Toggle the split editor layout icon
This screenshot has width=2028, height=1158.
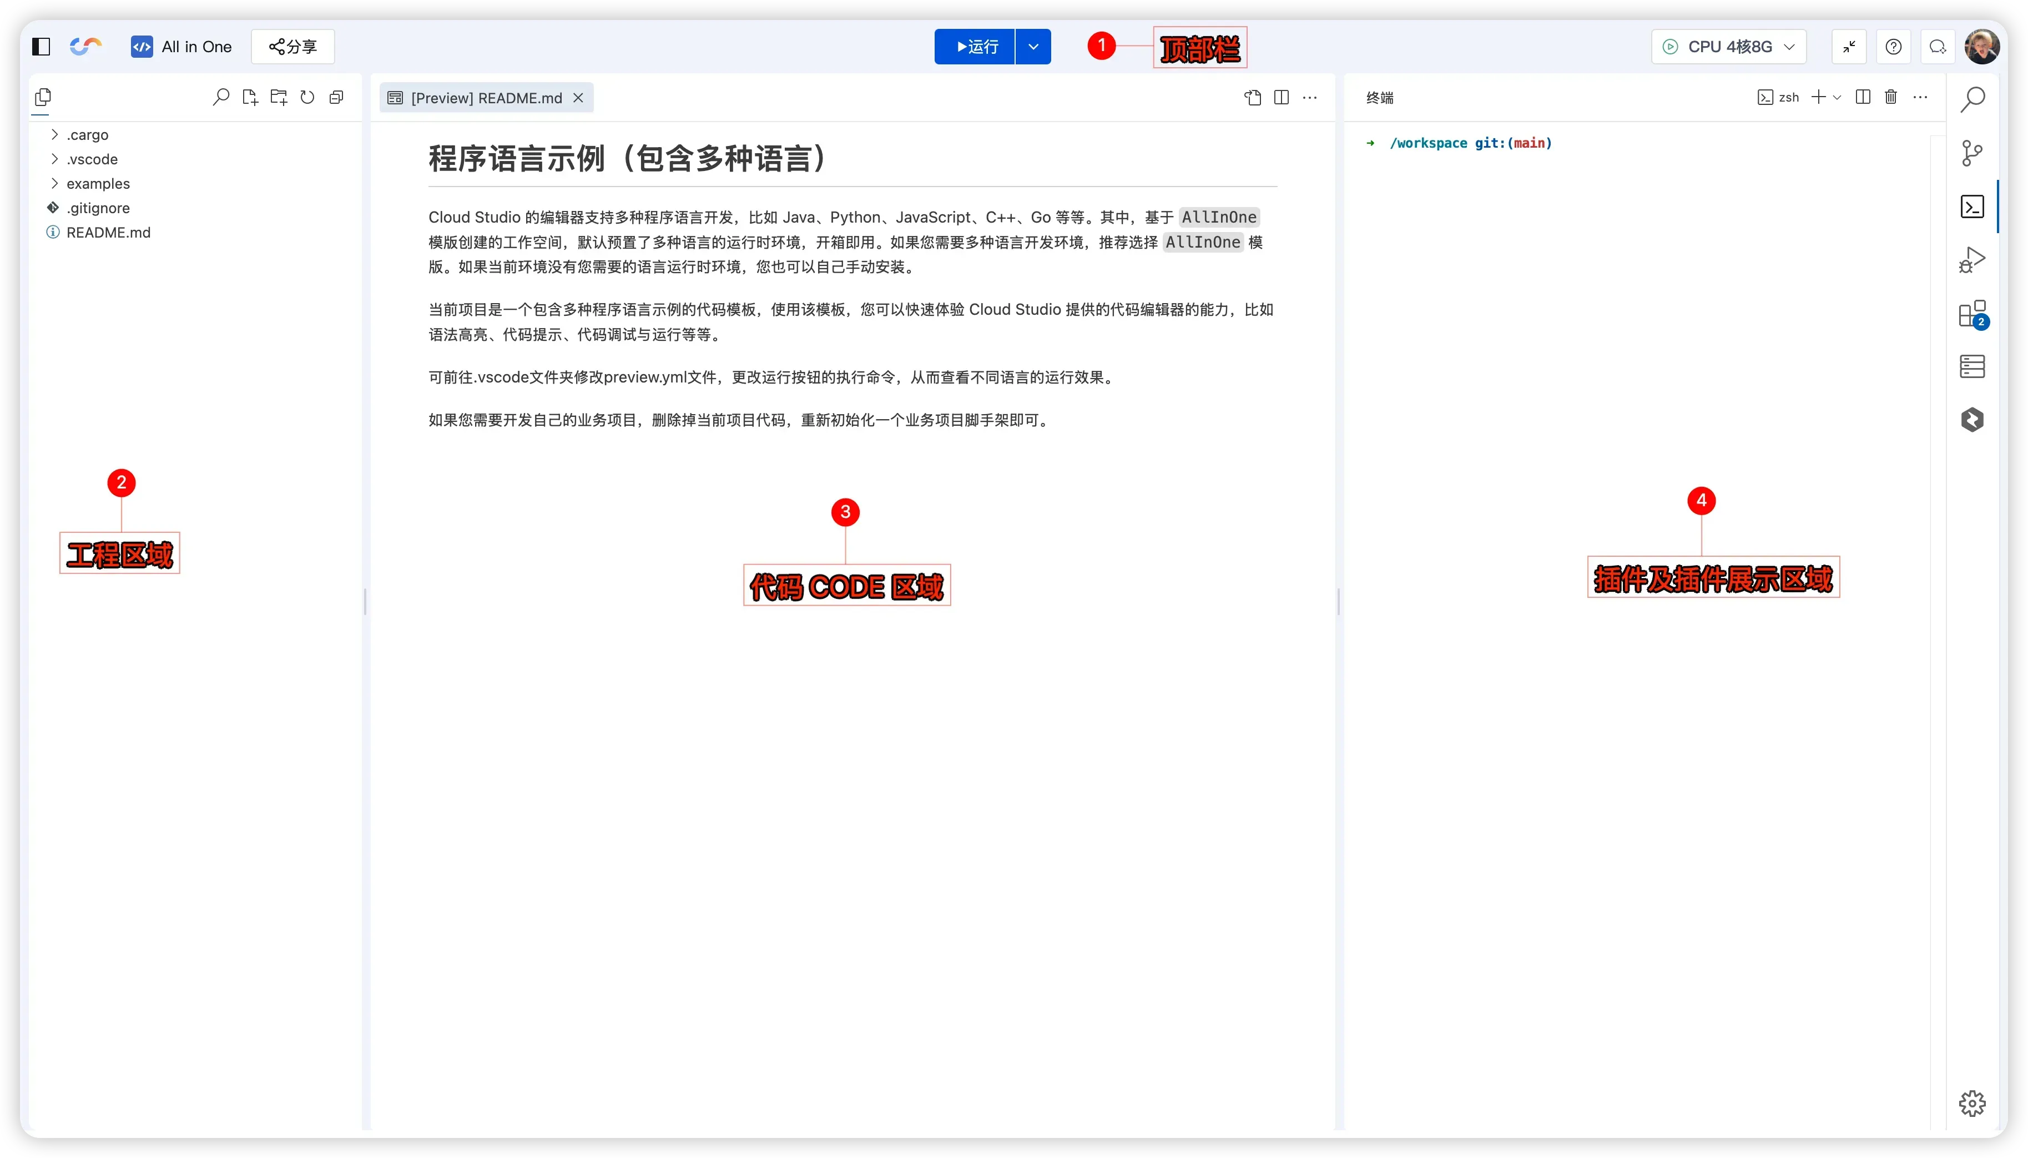pos(1281,97)
